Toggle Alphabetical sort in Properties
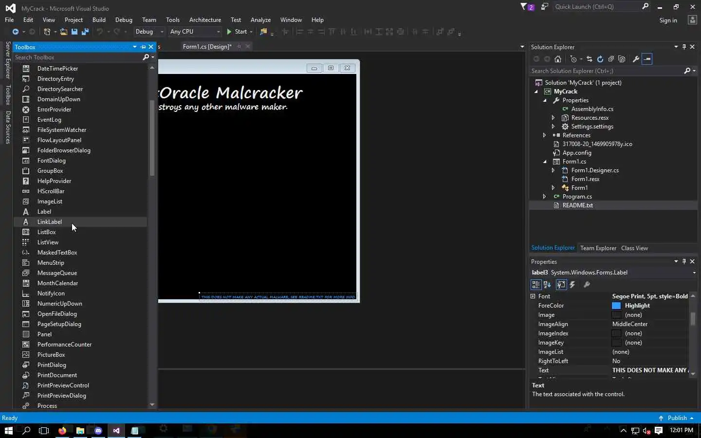Image resolution: width=701 pixels, height=438 pixels. coord(547,285)
